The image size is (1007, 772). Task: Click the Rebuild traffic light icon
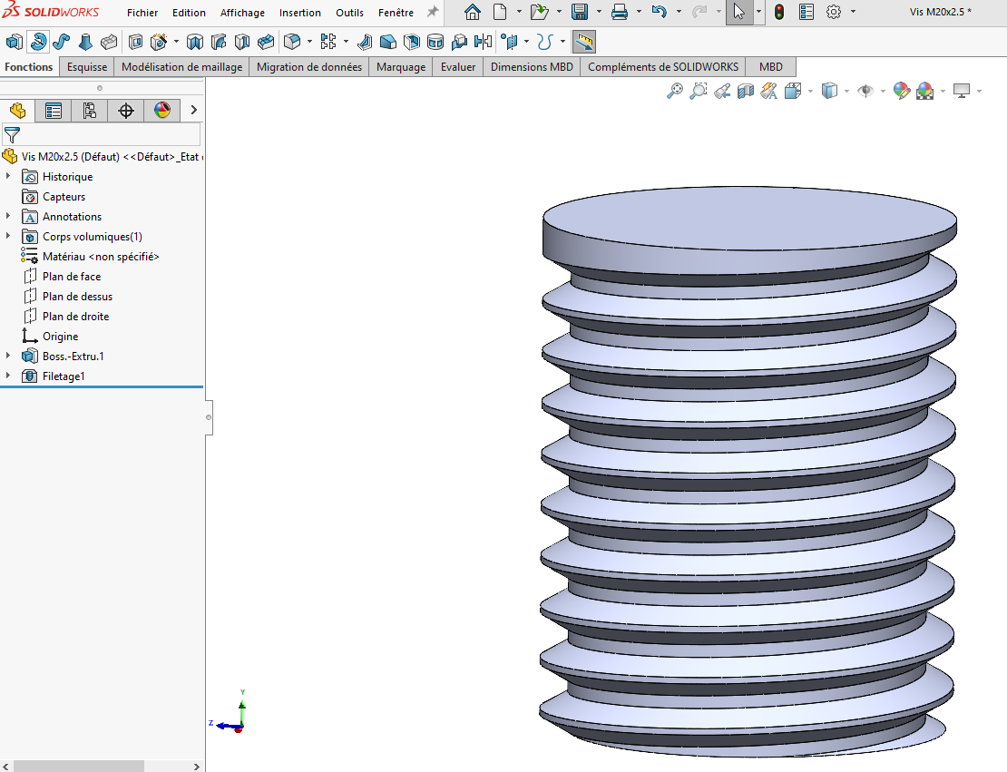(x=778, y=12)
